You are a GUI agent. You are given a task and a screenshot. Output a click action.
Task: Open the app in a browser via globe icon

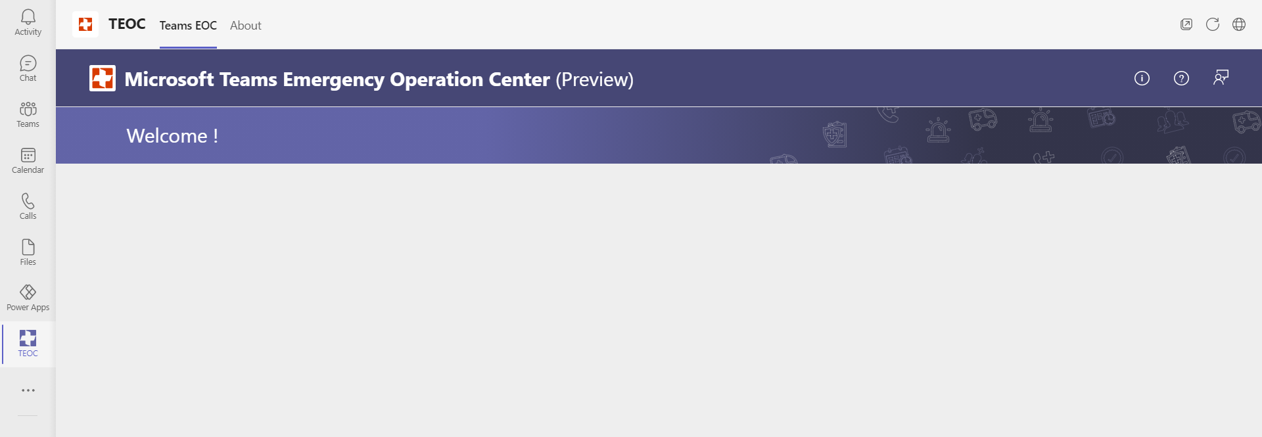1239,24
